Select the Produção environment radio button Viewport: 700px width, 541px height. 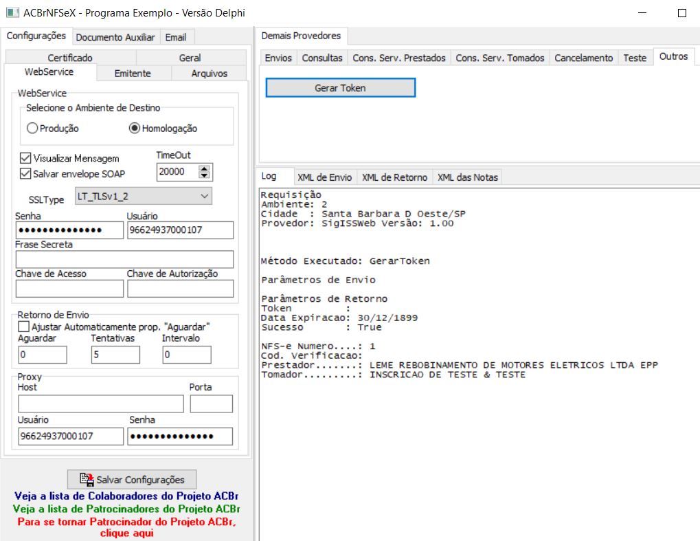coord(32,129)
